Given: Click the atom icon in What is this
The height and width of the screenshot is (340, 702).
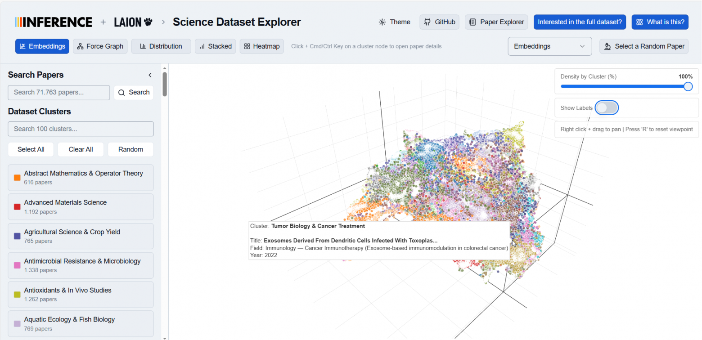Looking at the screenshot, I should [x=639, y=22].
